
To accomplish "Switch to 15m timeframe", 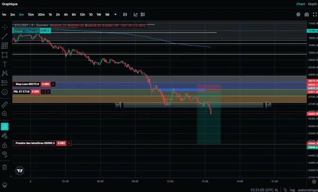I will (x=31, y=14).
